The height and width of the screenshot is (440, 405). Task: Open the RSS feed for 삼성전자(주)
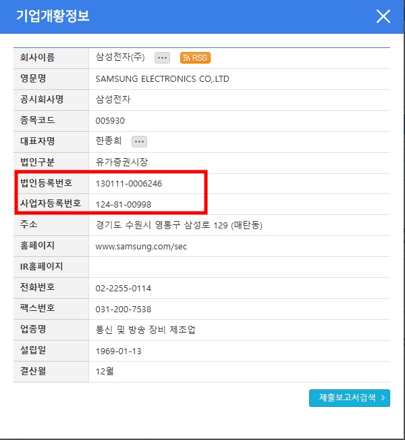195,58
